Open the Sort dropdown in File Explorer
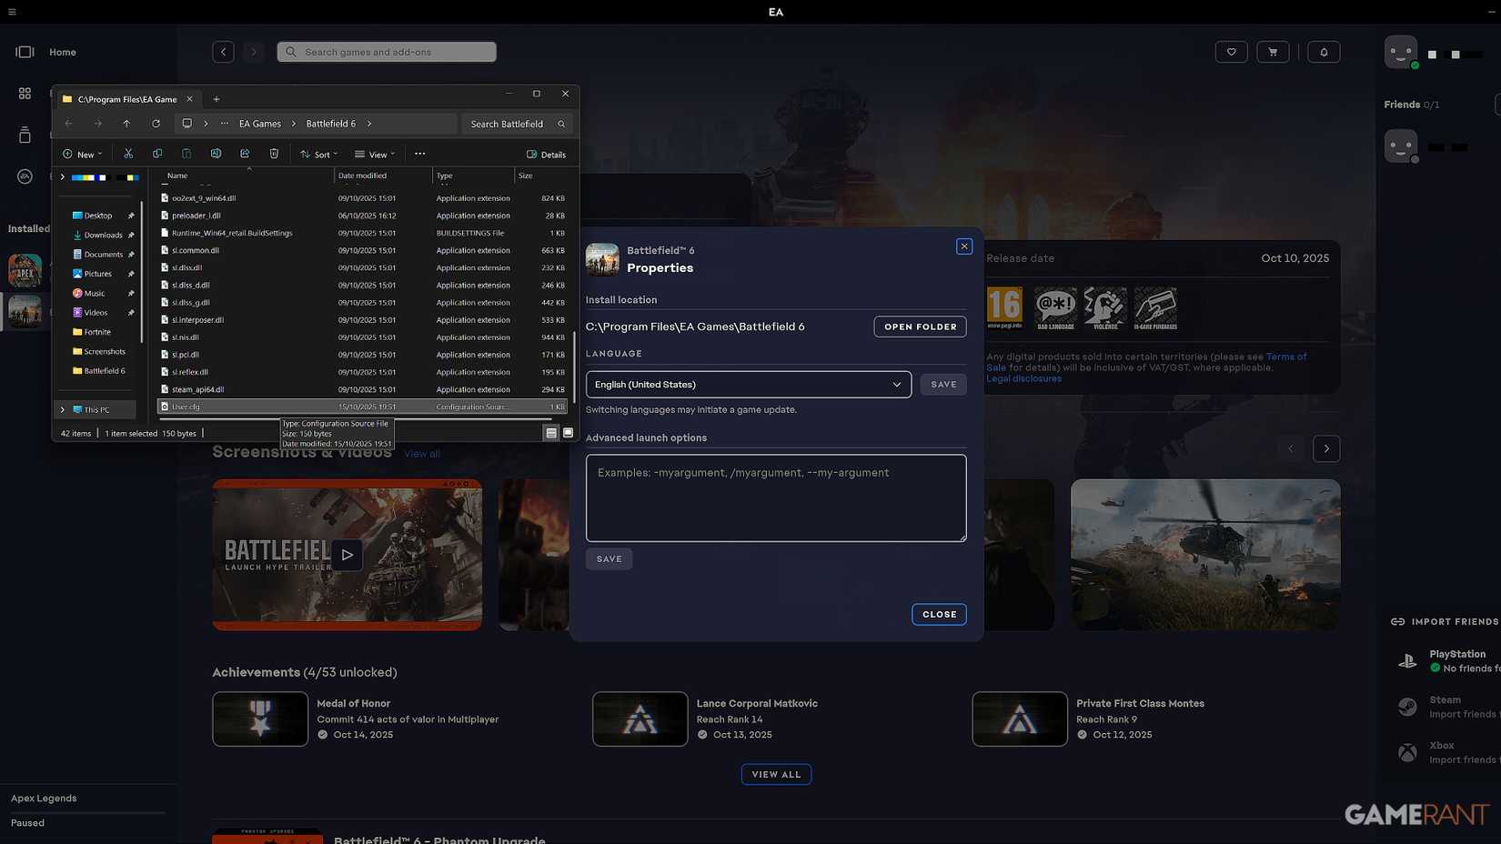This screenshot has height=844, width=1501. point(318,154)
